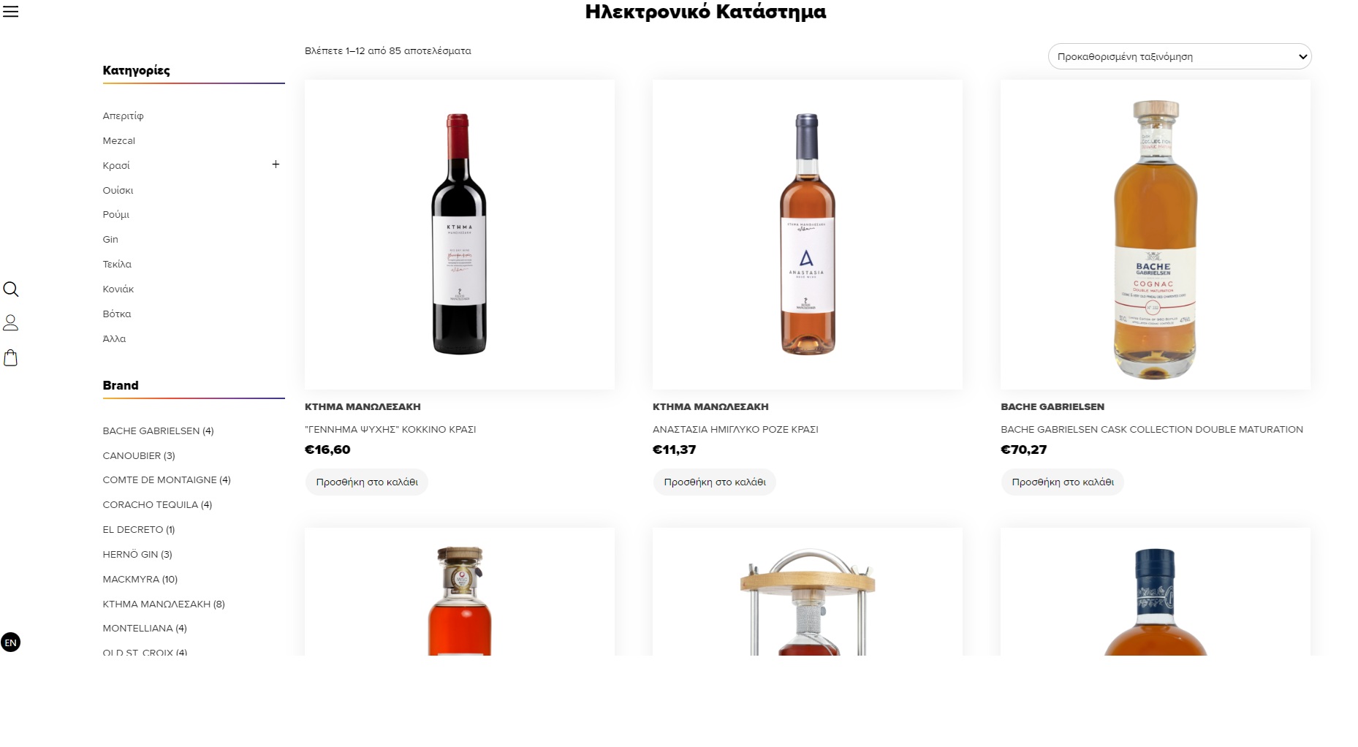Open the search magnifier icon
Screen dimensions: 1358x747
click(x=10, y=289)
